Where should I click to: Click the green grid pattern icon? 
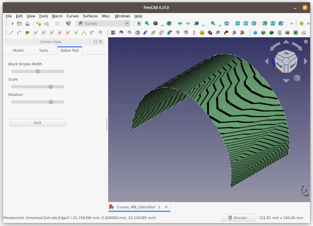point(296,33)
